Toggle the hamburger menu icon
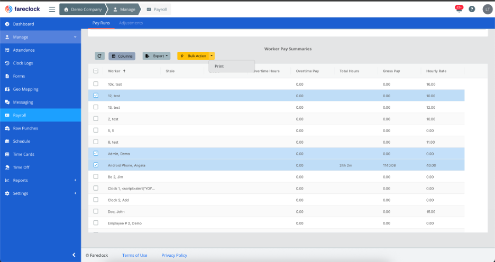The image size is (495, 262). [x=52, y=10]
